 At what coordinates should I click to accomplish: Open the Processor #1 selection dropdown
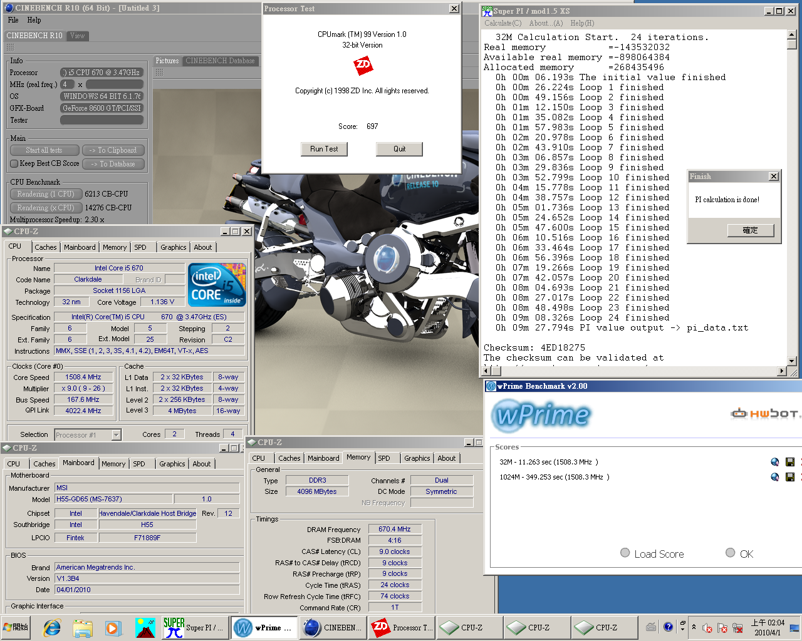click(x=116, y=434)
